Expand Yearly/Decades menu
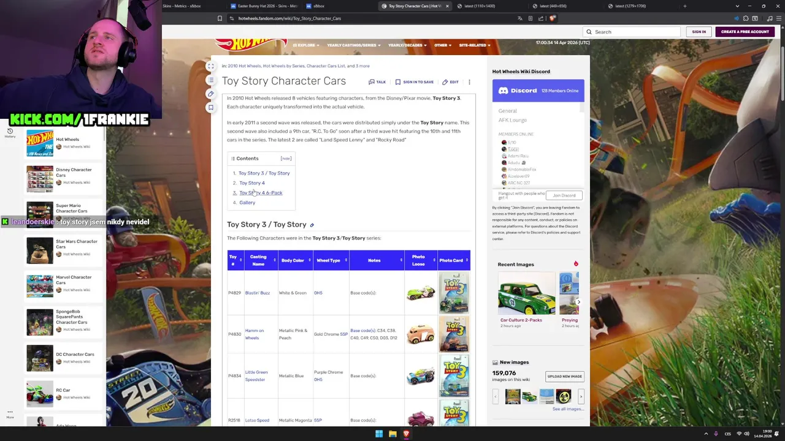This screenshot has width=785, height=441. (407, 45)
